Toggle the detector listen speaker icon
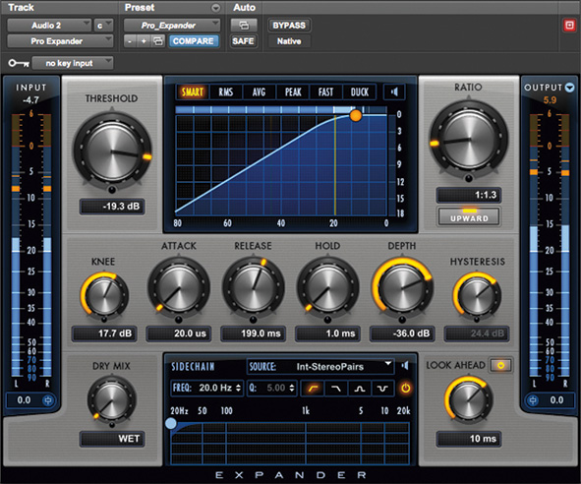This screenshot has height=484, width=581. point(394,91)
